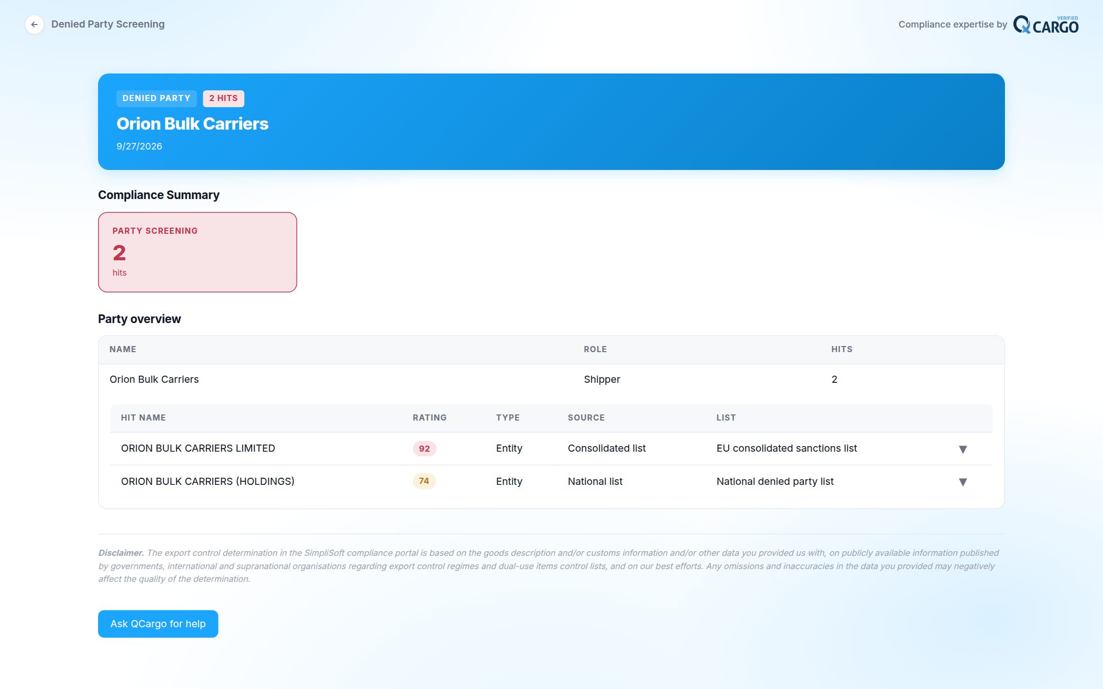The height and width of the screenshot is (689, 1103).
Task: Click the Ask QCargo for help button
Action: [x=158, y=624]
